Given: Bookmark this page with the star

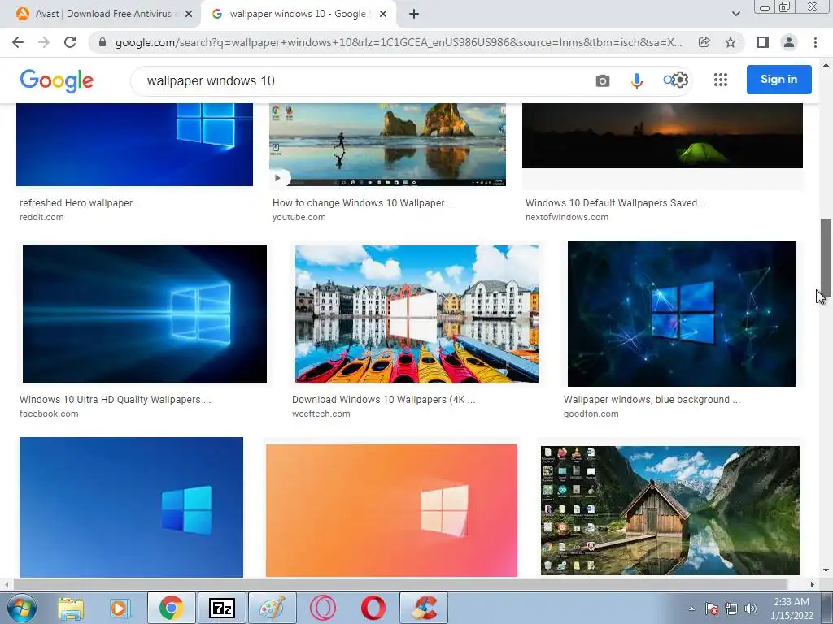Looking at the screenshot, I should pos(731,42).
